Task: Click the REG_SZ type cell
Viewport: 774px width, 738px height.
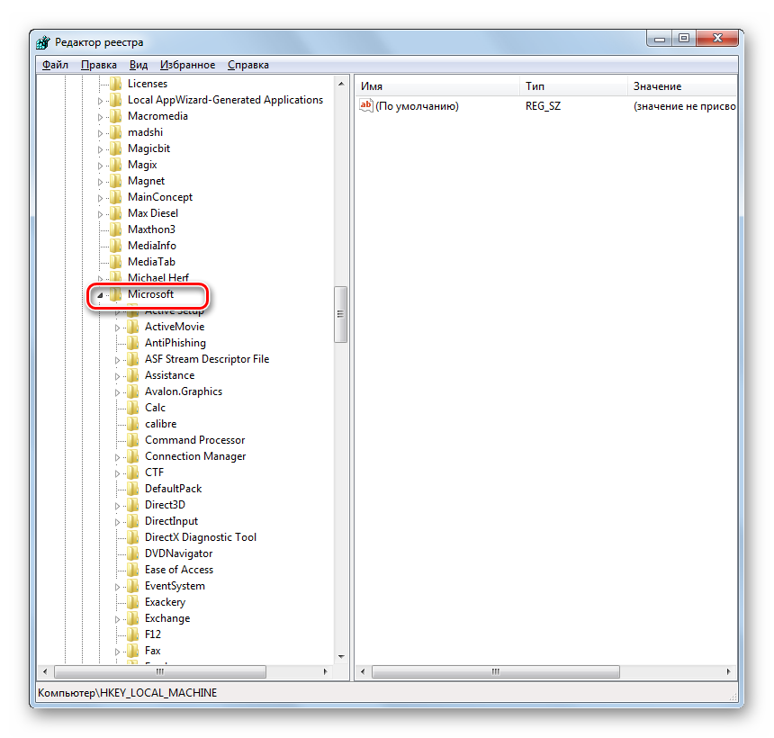Action: coord(543,105)
